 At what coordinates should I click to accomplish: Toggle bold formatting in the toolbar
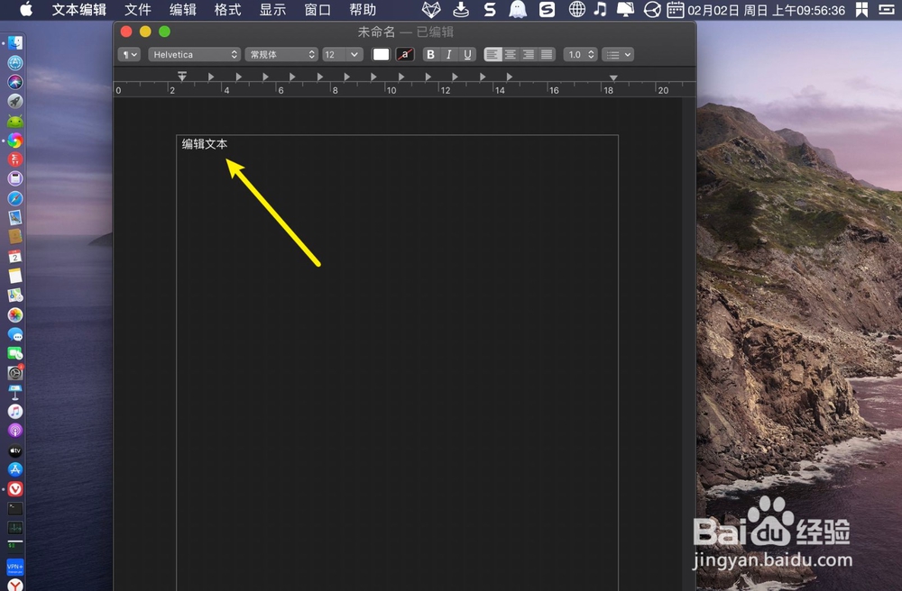click(430, 55)
